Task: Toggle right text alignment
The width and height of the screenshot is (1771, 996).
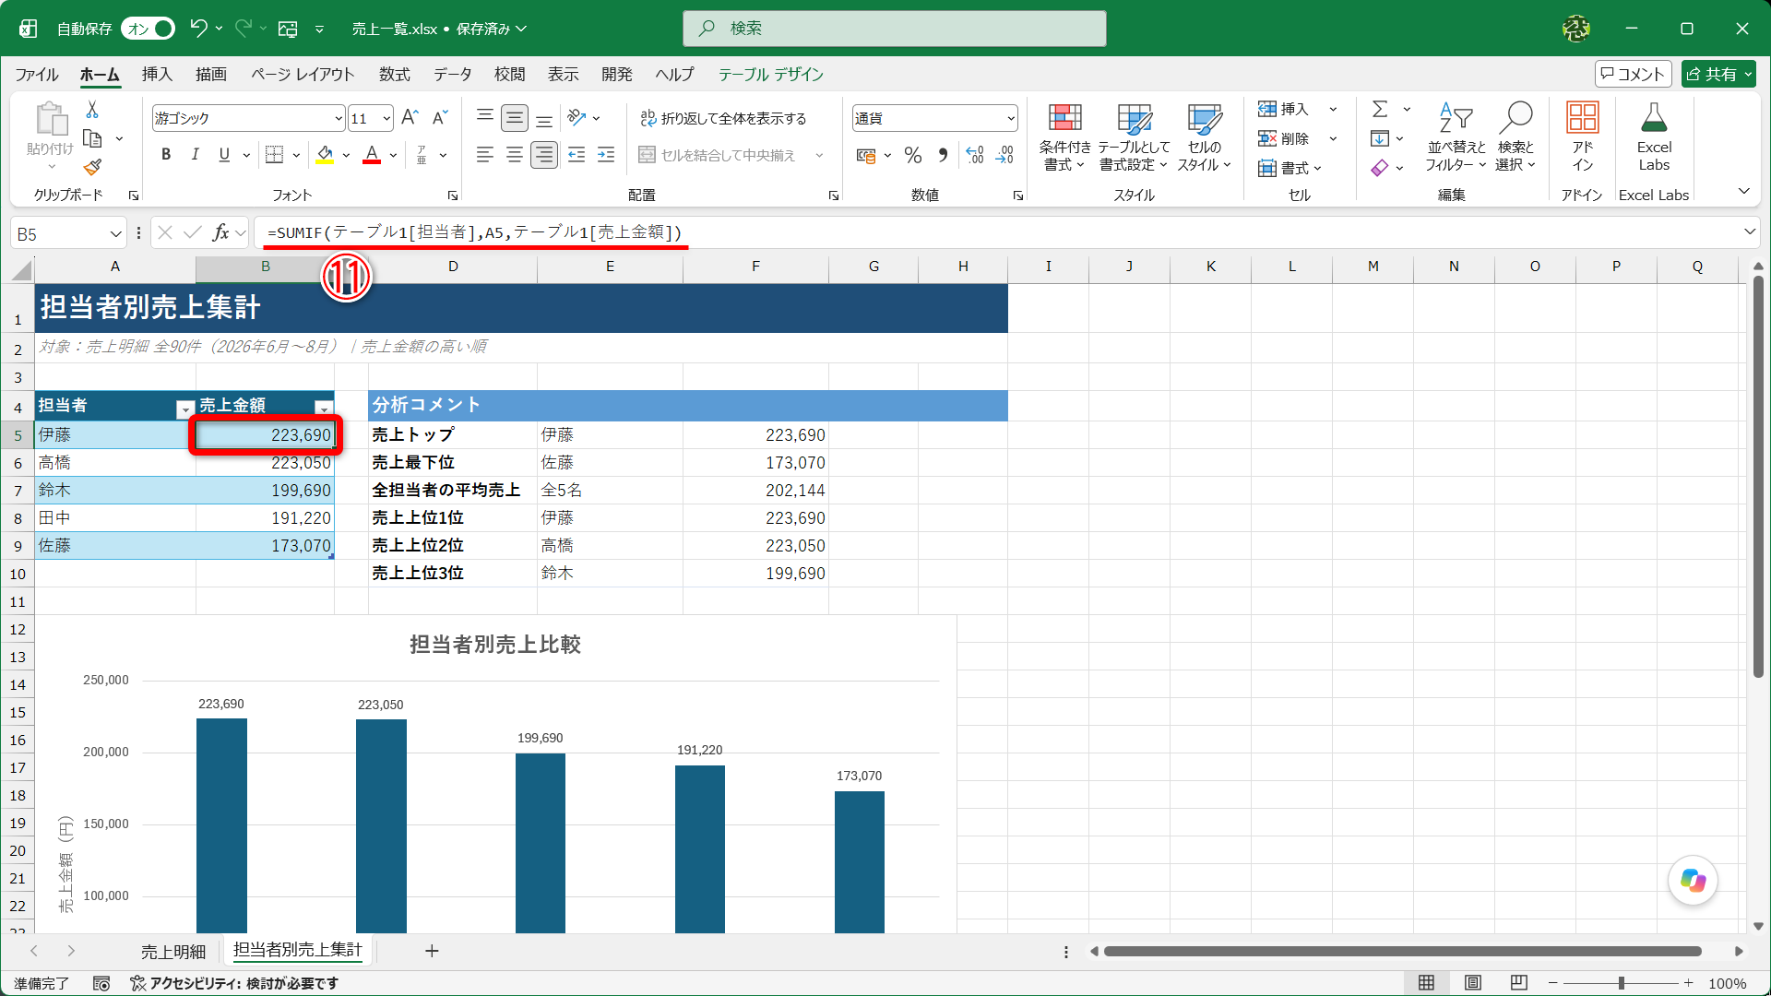Action: [544, 155]
